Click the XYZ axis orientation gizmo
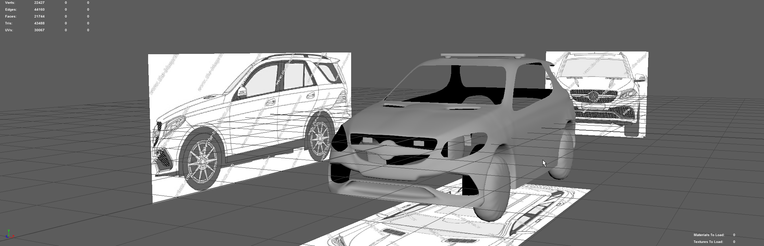The height and width of the screenshot is (246, 764). pos(9,235)
